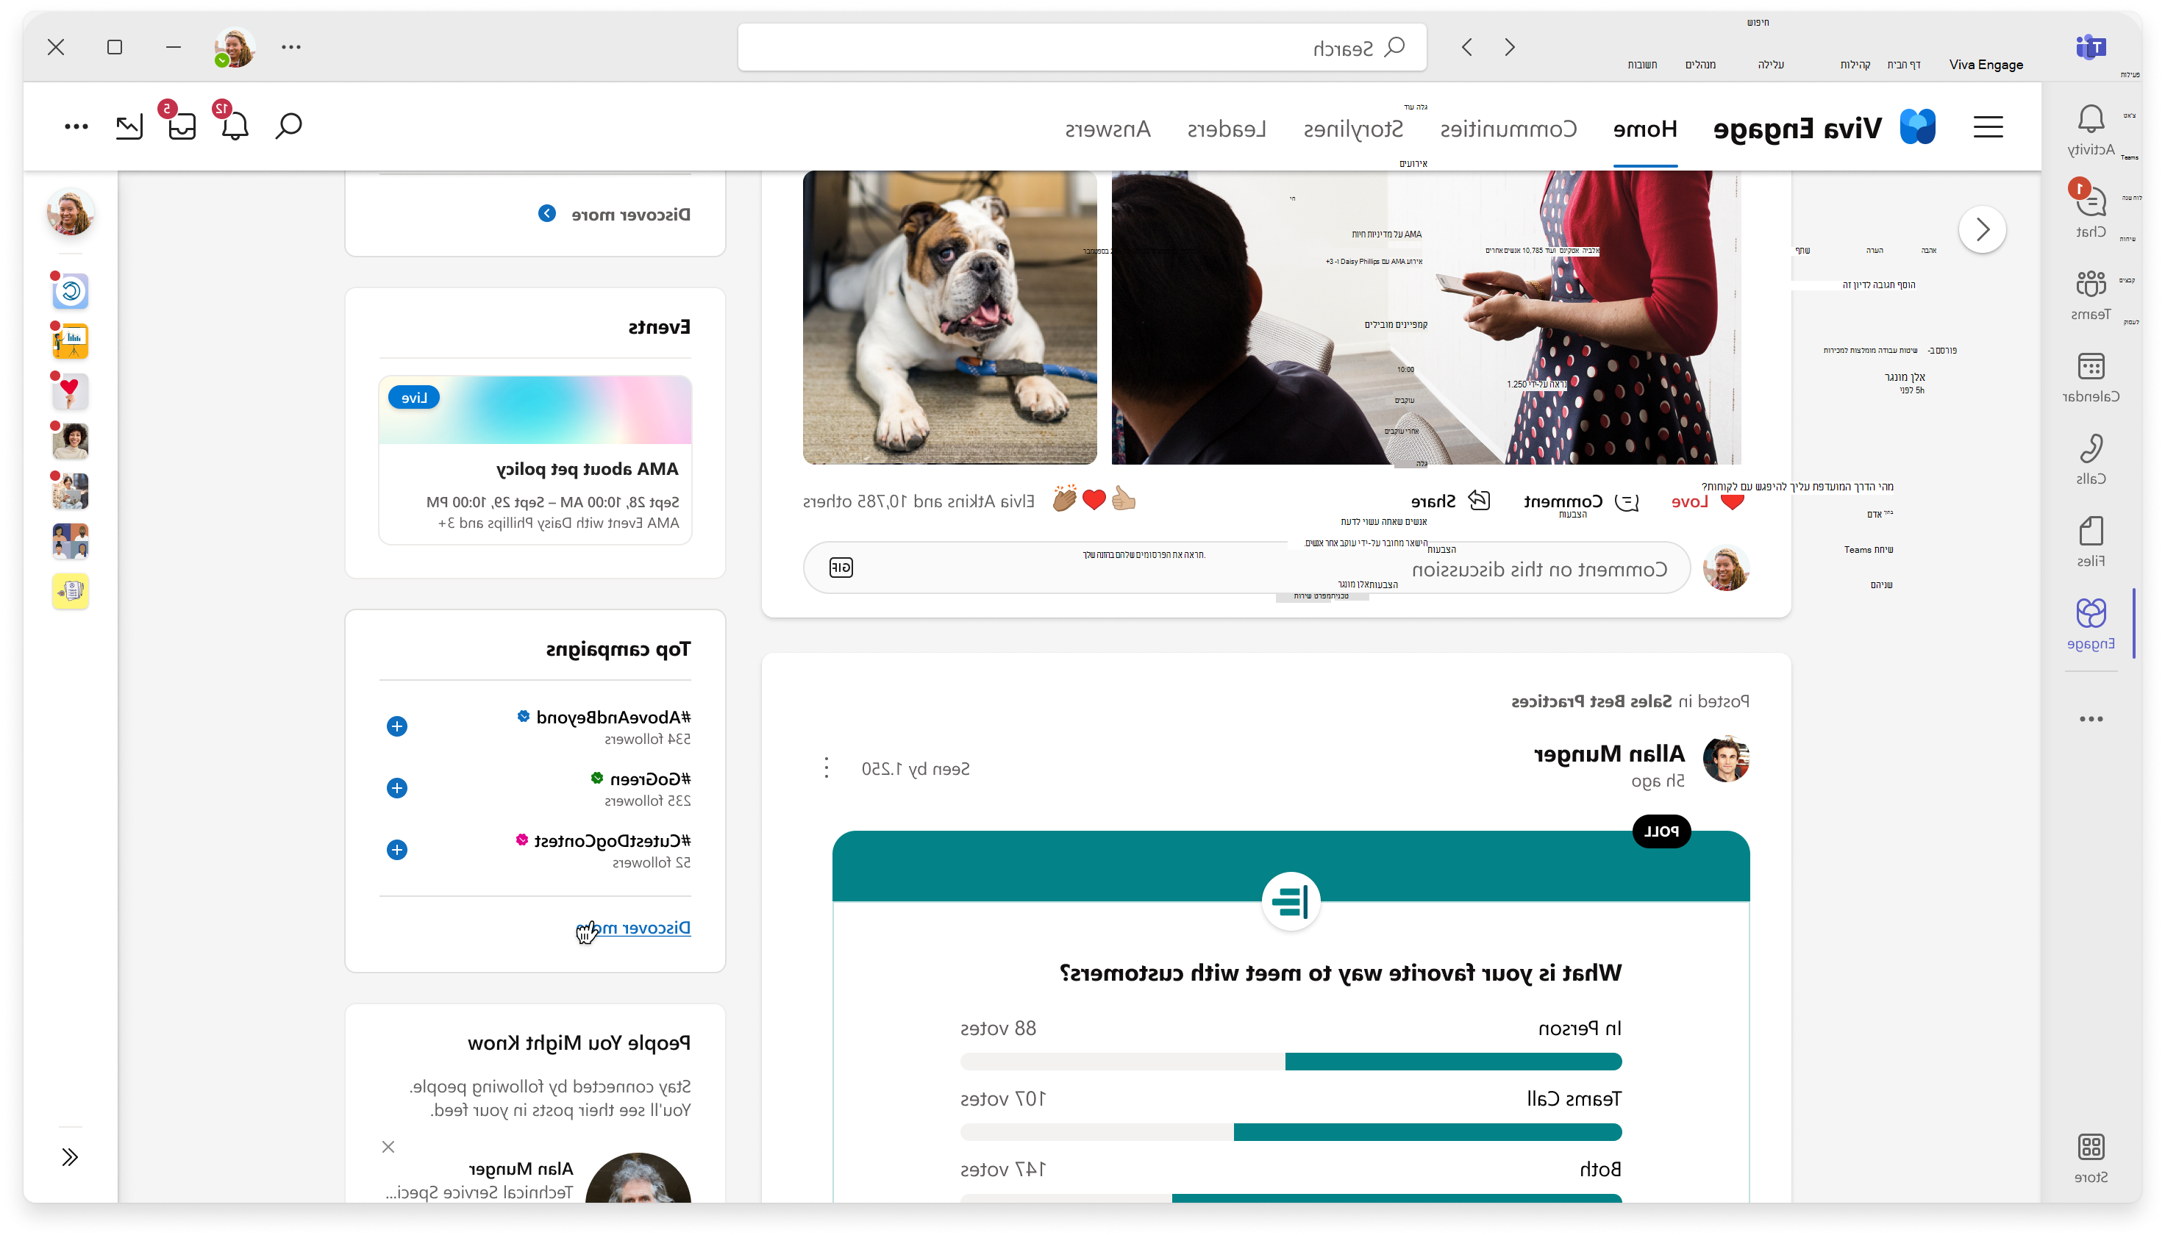Click the Viva Engage title label
Viewport: 2165px width, 1238px height.
pyautogui.click(x=1796, y=129)
